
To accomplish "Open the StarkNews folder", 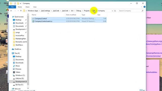I will [x=19, y=45].
